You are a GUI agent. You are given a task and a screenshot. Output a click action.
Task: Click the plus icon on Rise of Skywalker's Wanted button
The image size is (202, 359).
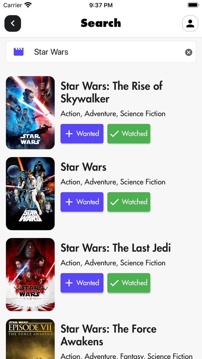click(69, 134)
